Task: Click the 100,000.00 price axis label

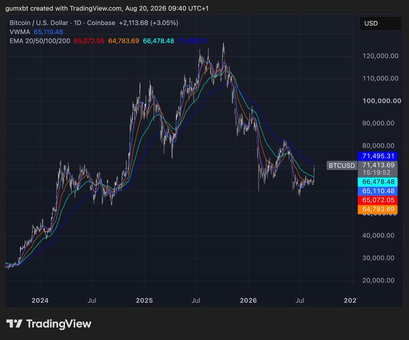Action: (382, 101)
